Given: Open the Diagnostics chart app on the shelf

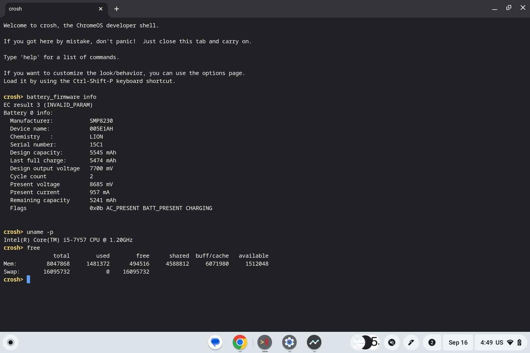Looking at the screenshot, I should pos(314,342).
